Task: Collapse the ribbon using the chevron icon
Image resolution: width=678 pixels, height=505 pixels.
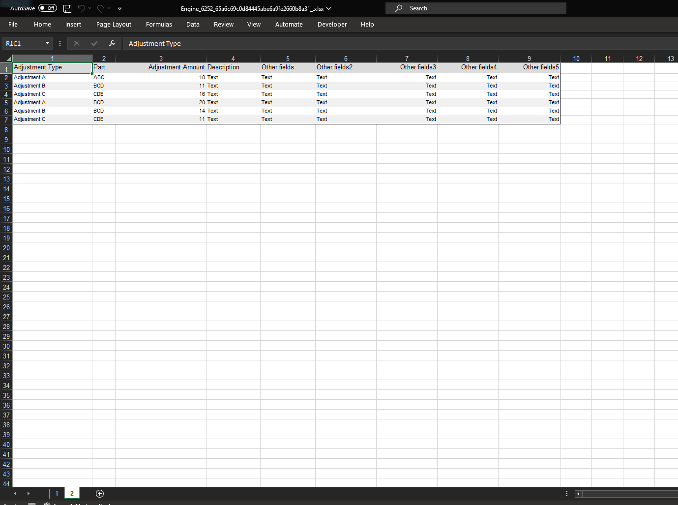Action: [119, 8]
